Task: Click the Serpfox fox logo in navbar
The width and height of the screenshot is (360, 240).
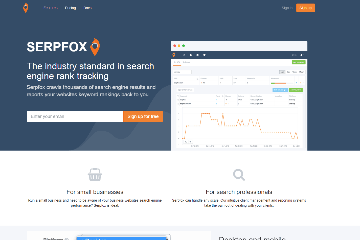Action: [26, 8]
